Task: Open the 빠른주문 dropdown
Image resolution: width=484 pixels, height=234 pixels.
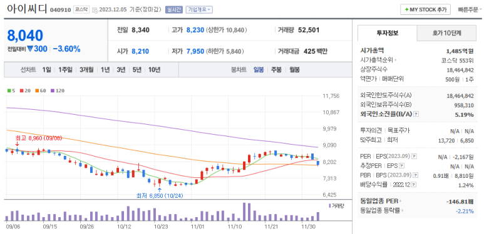Action: click(470, 9)
